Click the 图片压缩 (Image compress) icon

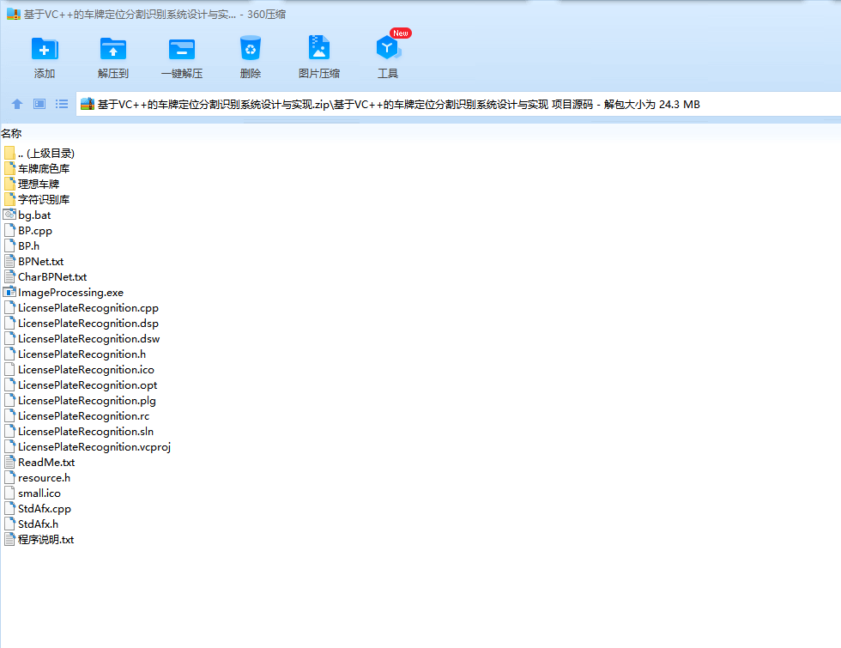pos(319,48)
